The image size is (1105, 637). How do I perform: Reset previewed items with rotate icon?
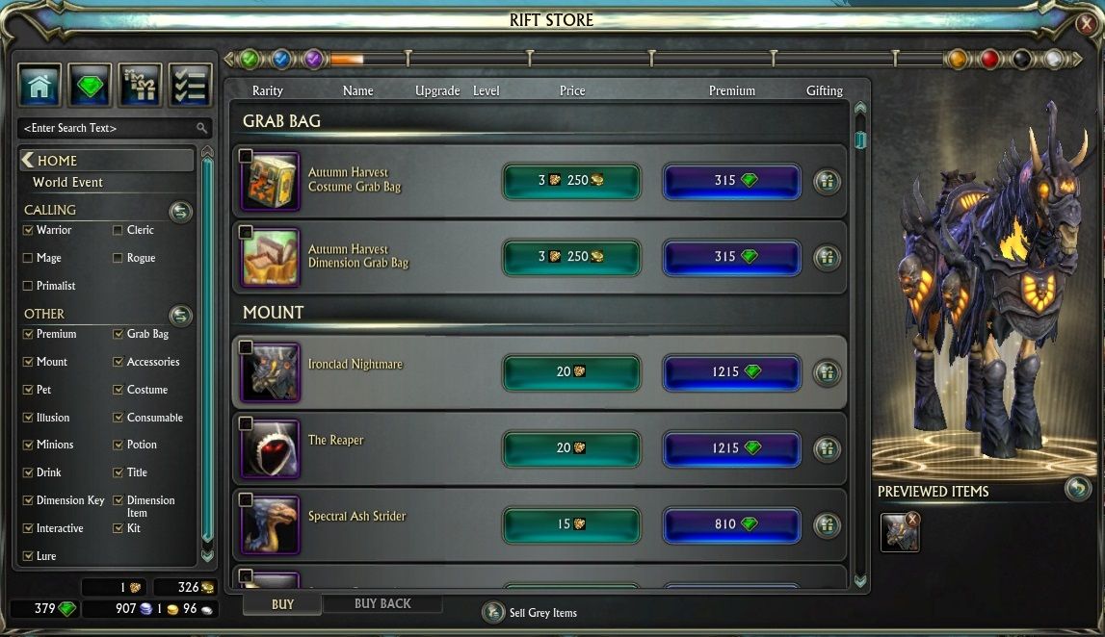[1077, 488]
